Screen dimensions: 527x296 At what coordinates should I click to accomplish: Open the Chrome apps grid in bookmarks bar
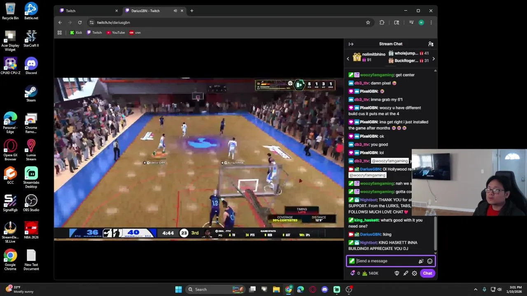click(60, 32)
